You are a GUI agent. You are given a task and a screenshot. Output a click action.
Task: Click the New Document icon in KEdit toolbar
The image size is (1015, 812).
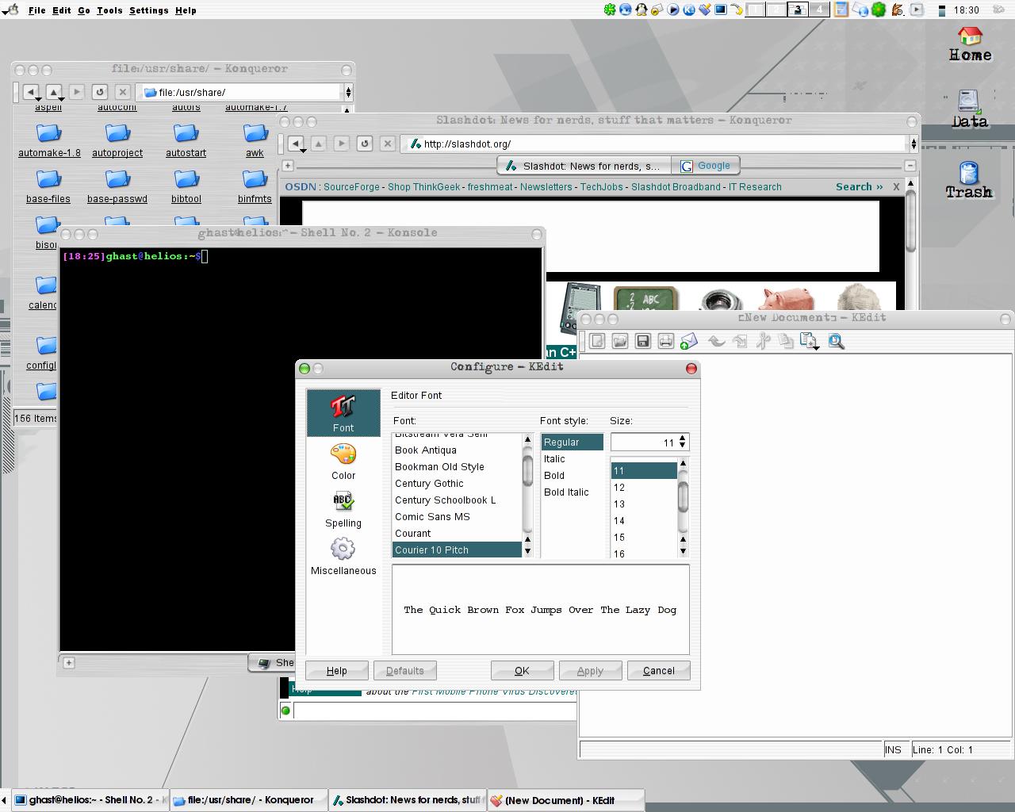(597, 341)
